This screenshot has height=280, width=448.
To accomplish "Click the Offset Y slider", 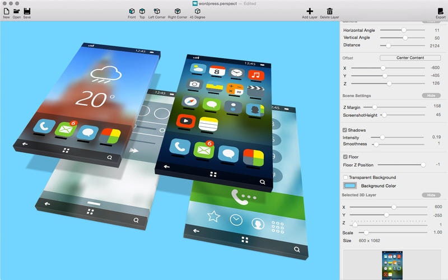I will pos(388,76).
